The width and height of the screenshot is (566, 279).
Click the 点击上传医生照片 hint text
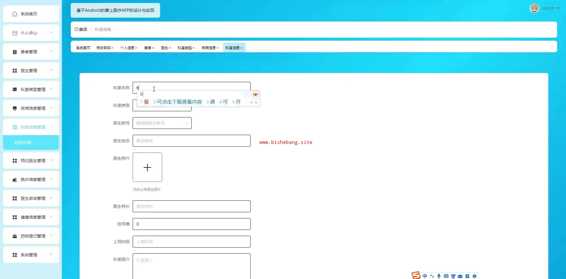[x=147, y=190]
